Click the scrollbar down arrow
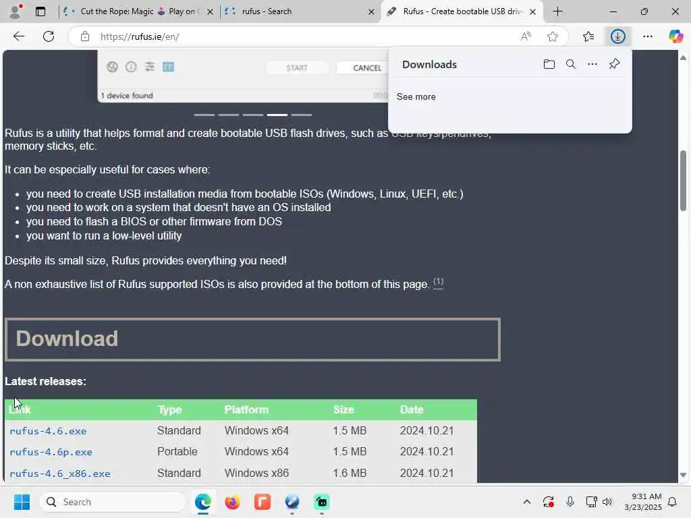This screenshot has height=518, width=691. point(683,476)
